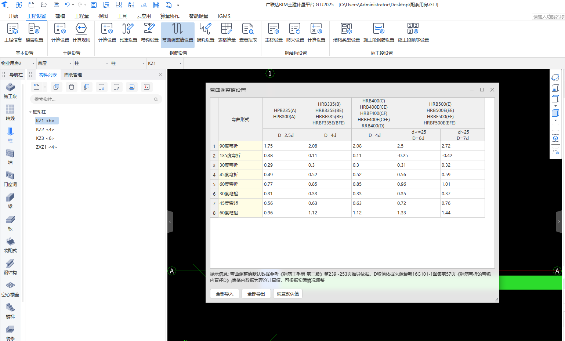Click the save icon in title bar
The image size is (565, 341).
pos(57,5)
